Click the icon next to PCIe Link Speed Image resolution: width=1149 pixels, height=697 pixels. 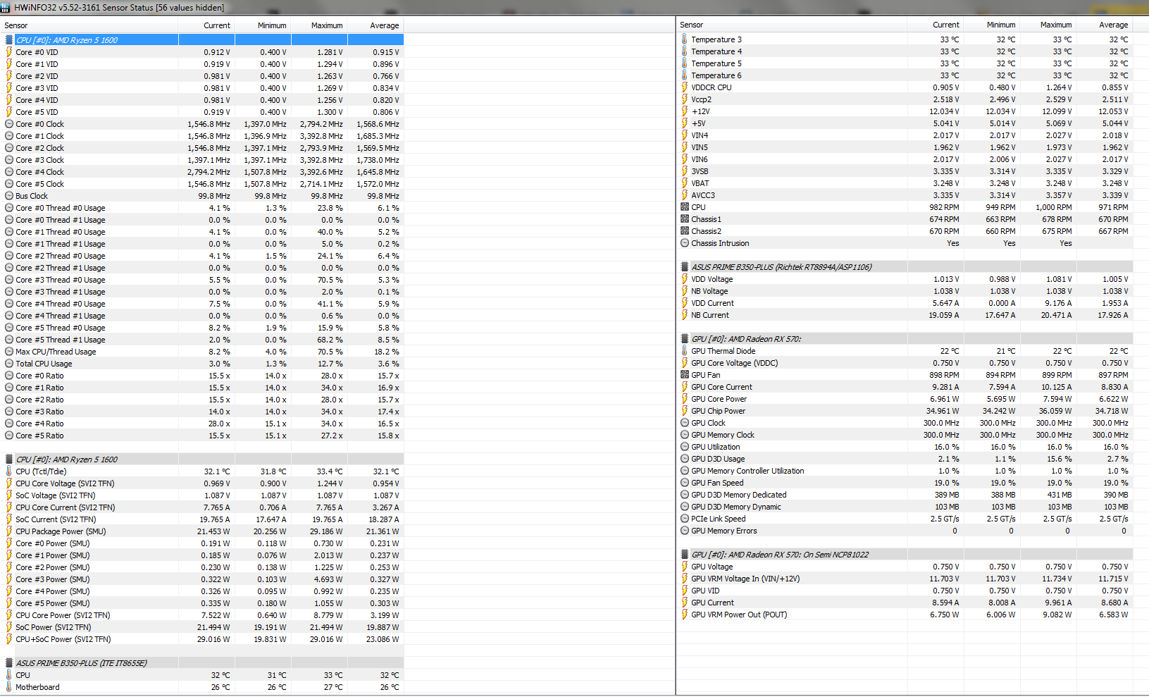tap(685, 519)
